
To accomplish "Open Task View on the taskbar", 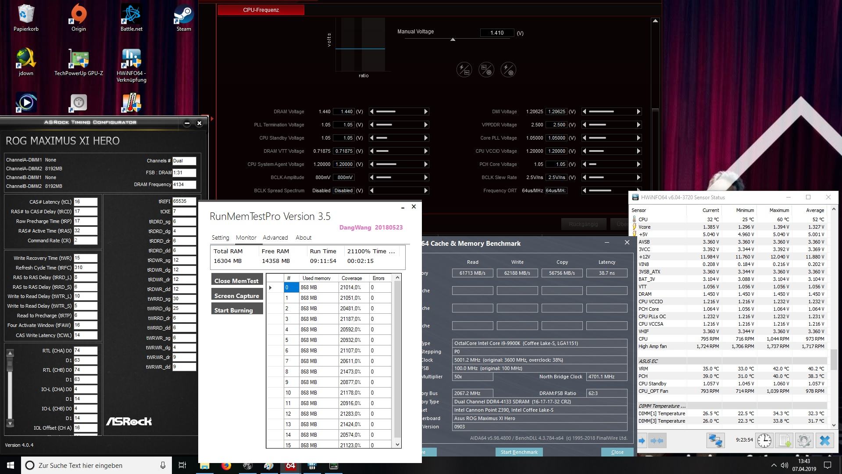I will [x=182, y=465].
